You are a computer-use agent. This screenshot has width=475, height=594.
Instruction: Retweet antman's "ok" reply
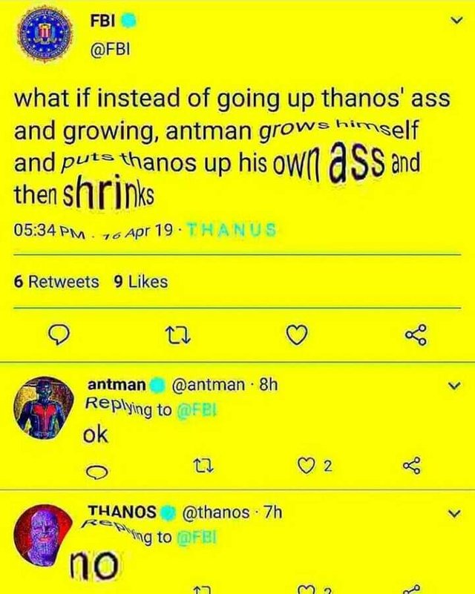coord(203,466)
